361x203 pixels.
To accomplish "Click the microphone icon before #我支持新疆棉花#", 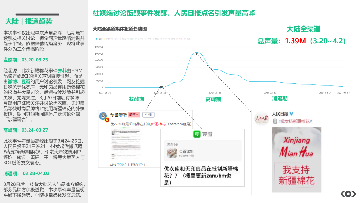I will (275, 121).
